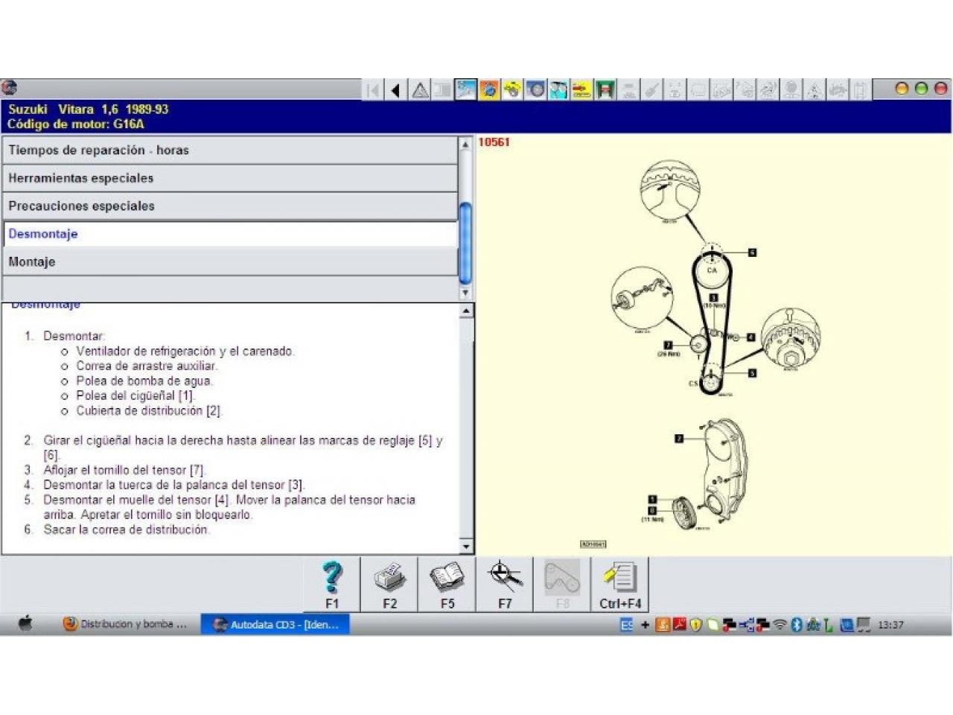Open the 'Montaje' section
The width and height of the screenshot is (953, 715).
(x=230, y=262)
